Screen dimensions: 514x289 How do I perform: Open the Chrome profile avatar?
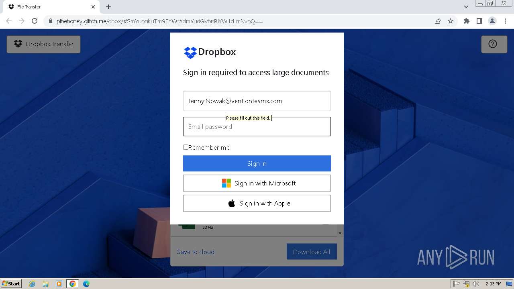tap(492, 21)
